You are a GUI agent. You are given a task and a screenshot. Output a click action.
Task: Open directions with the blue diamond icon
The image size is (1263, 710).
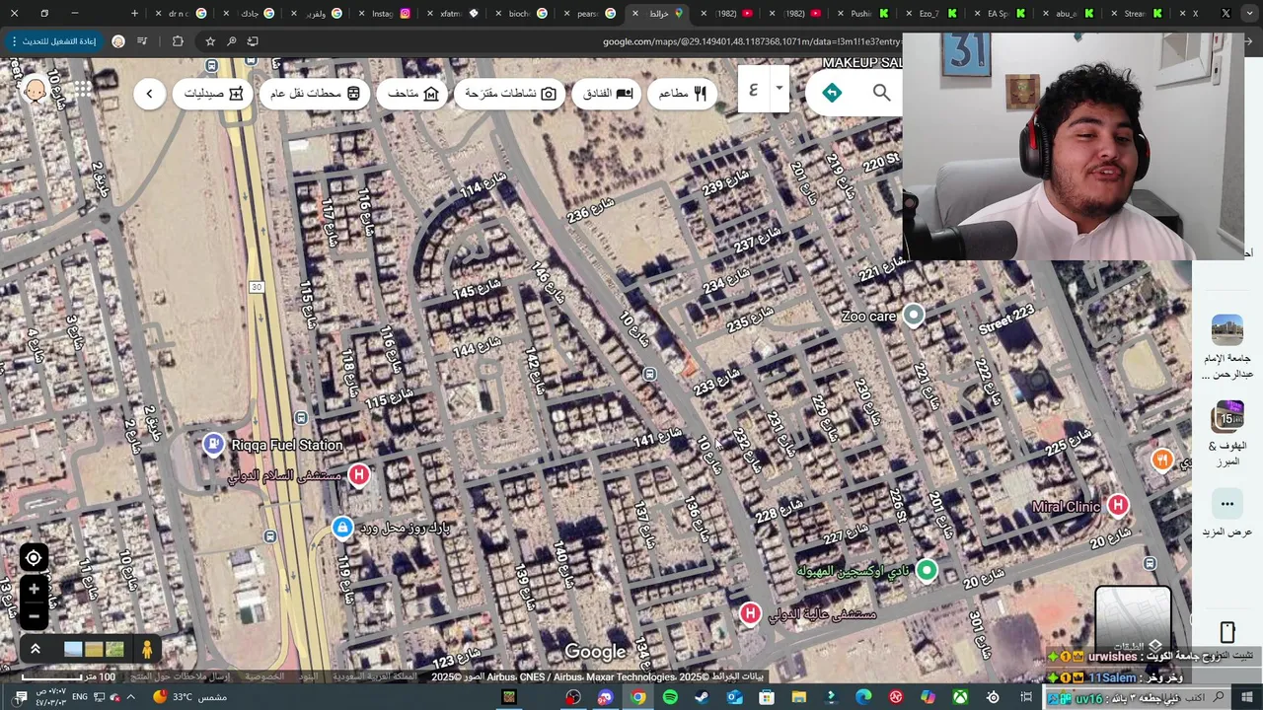[x=832, y=93]
